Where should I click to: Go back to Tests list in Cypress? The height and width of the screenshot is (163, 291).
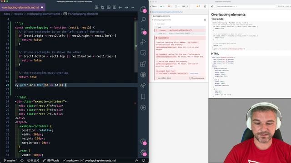click(154, 6)
